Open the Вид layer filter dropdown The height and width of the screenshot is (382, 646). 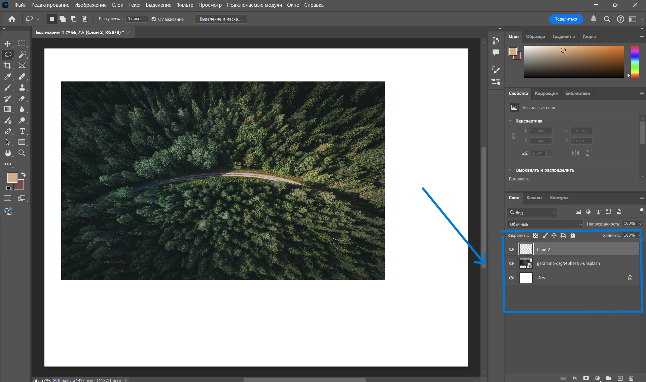[x=532, y=212]
